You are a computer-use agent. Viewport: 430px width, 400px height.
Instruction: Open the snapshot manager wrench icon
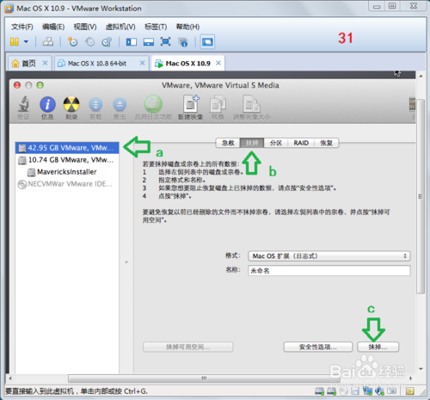coord(107,42)
